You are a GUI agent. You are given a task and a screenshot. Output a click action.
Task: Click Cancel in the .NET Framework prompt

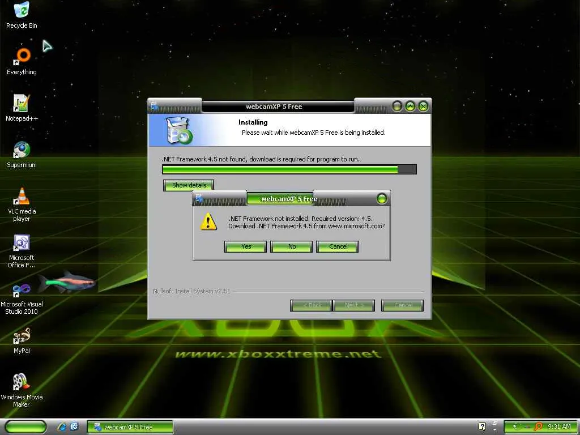pyautogui.click(x=338, y=247)
